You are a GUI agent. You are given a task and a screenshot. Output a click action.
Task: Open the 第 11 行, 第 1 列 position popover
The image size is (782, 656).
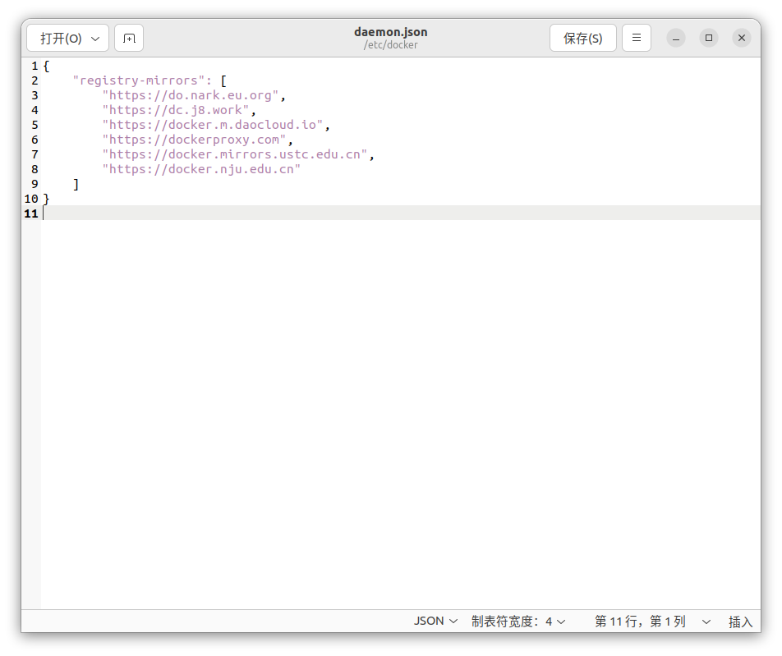click(652, 622)
